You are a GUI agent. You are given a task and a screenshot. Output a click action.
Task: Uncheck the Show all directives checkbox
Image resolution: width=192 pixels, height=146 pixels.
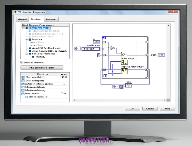[22, 62]
